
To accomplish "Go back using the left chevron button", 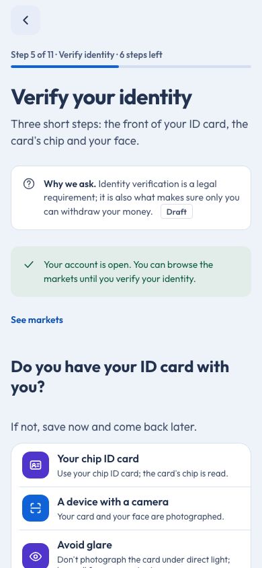I will tap(26, 20).
